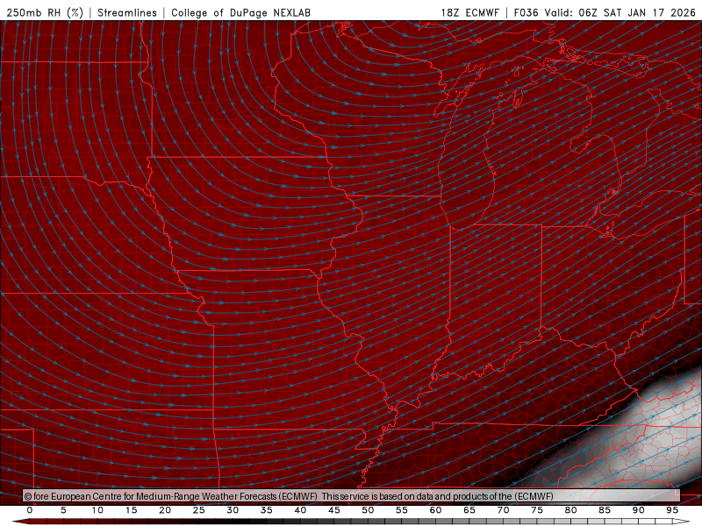Click the ECMWF copyright notice banner
This screenshot has height=526, width=702.
(352, 495)
